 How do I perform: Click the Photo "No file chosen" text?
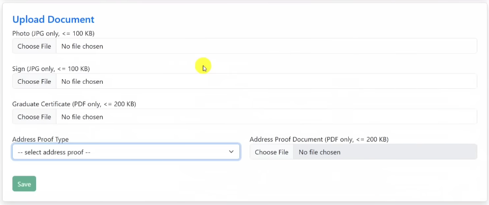tap(82, 46)
